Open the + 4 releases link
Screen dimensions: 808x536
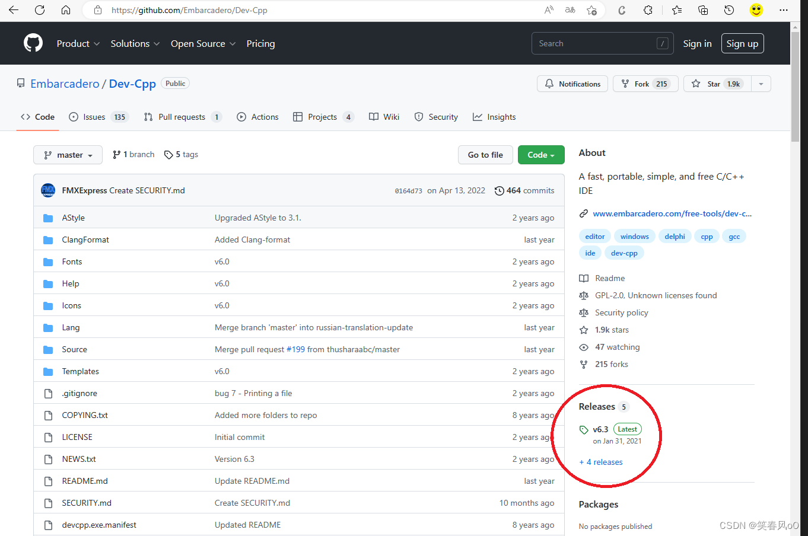coord(601,462)
